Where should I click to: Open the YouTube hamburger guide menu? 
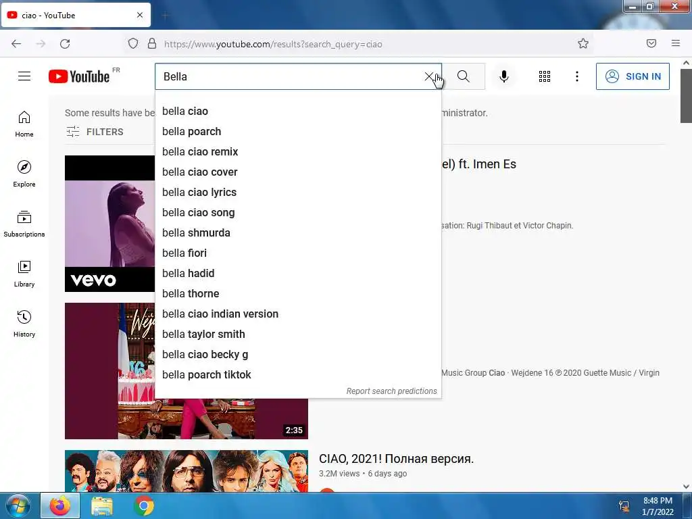pyautogui.click(x=24, y=76)
